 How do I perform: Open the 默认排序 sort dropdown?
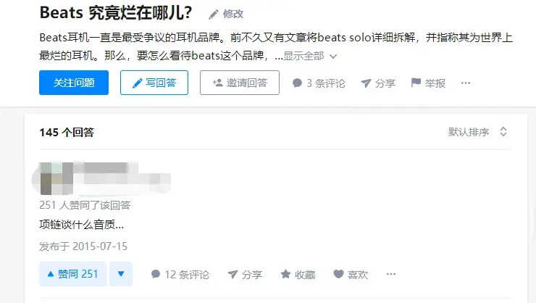pyautogui.click(x=477, y=132)
